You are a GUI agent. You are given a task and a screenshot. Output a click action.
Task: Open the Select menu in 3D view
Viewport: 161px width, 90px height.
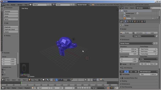pos(14,80)
